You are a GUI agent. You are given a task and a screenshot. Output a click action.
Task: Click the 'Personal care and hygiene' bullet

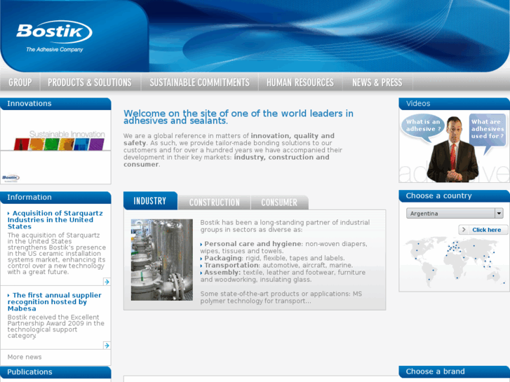click(253, 244)
